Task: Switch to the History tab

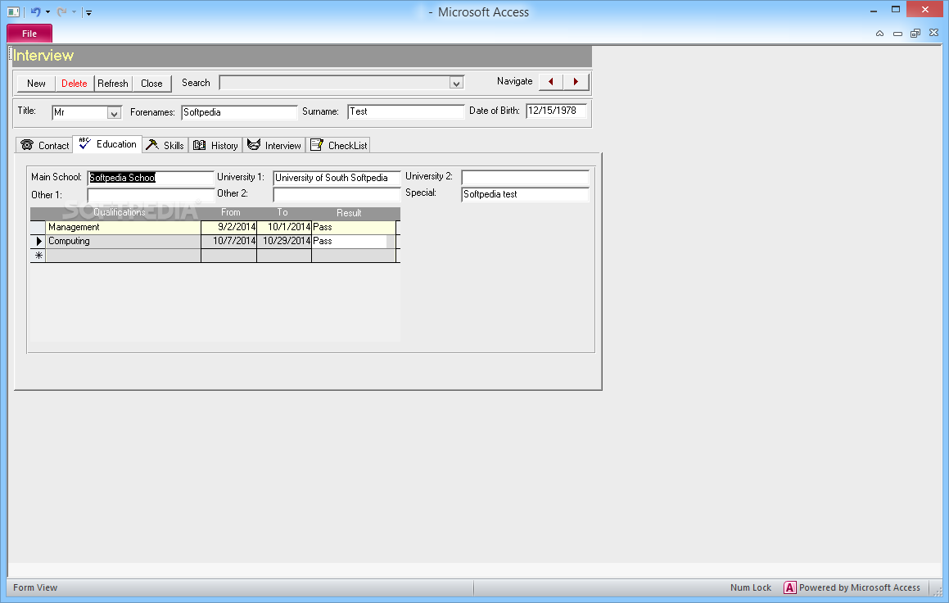Action: click(x=215, y=145)
